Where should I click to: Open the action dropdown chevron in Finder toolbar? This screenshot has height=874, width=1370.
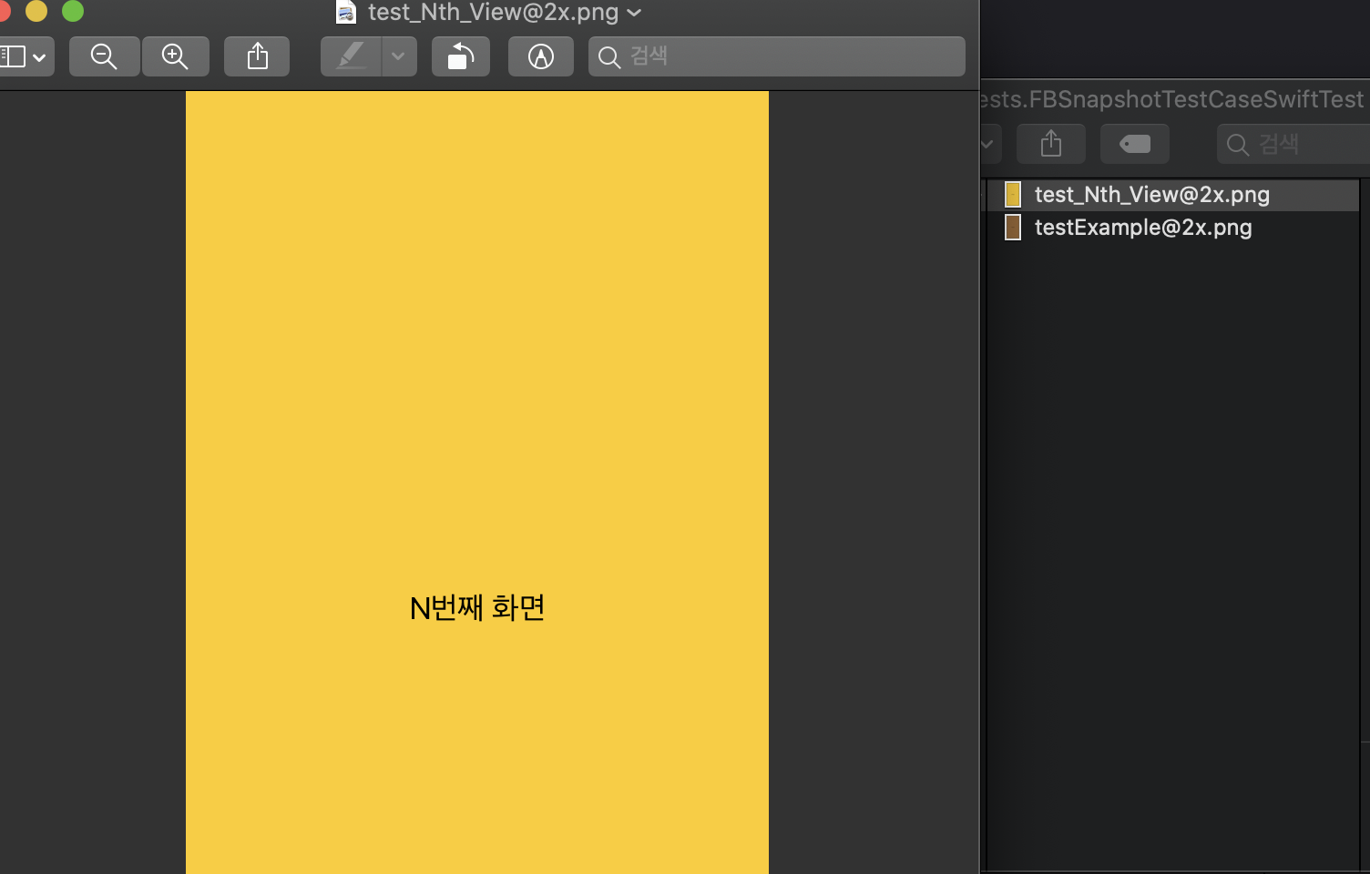(987, 144)
